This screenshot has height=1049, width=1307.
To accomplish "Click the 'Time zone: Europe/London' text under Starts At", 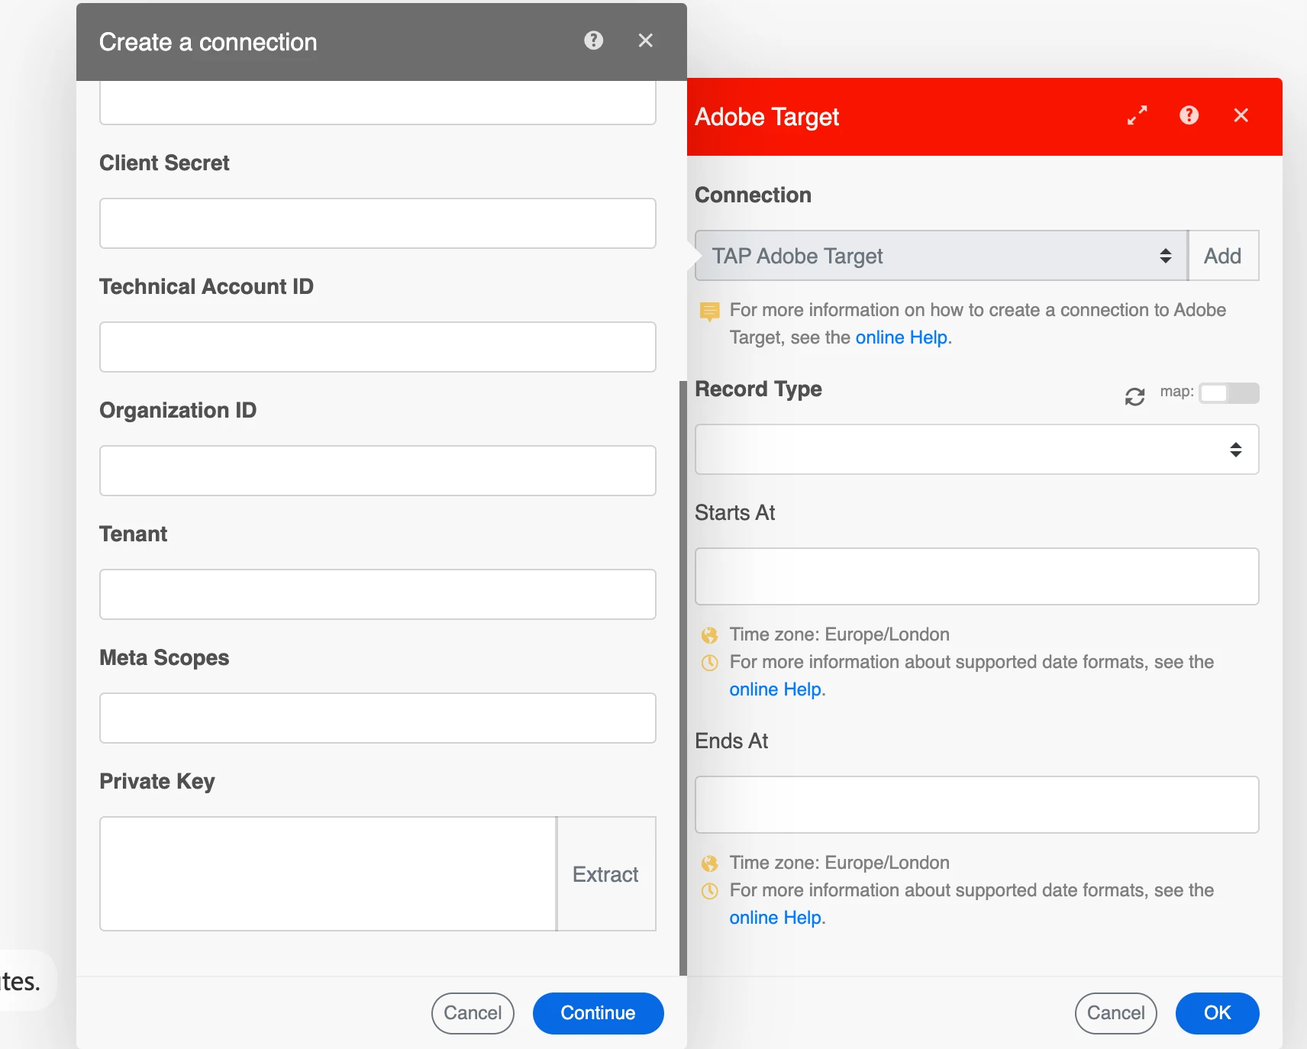I will [839, 634].
